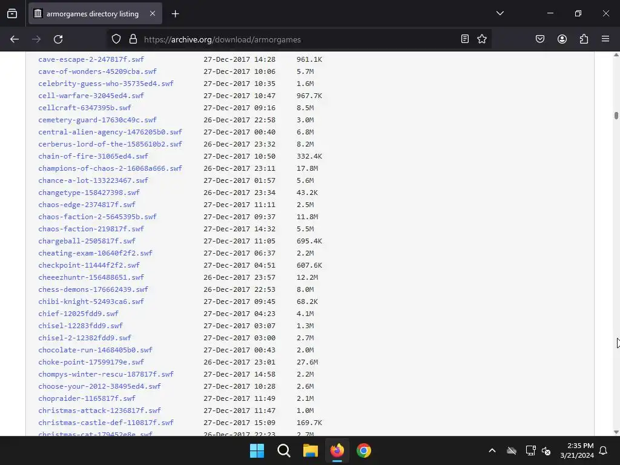Open chibi-knight-52493ca6.swf link
The image size is (620, 465).
coord(91,302)
